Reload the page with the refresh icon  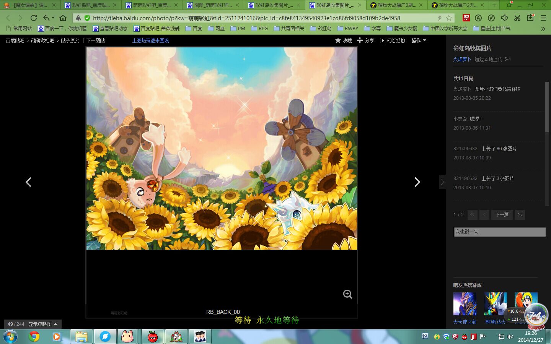34,18
